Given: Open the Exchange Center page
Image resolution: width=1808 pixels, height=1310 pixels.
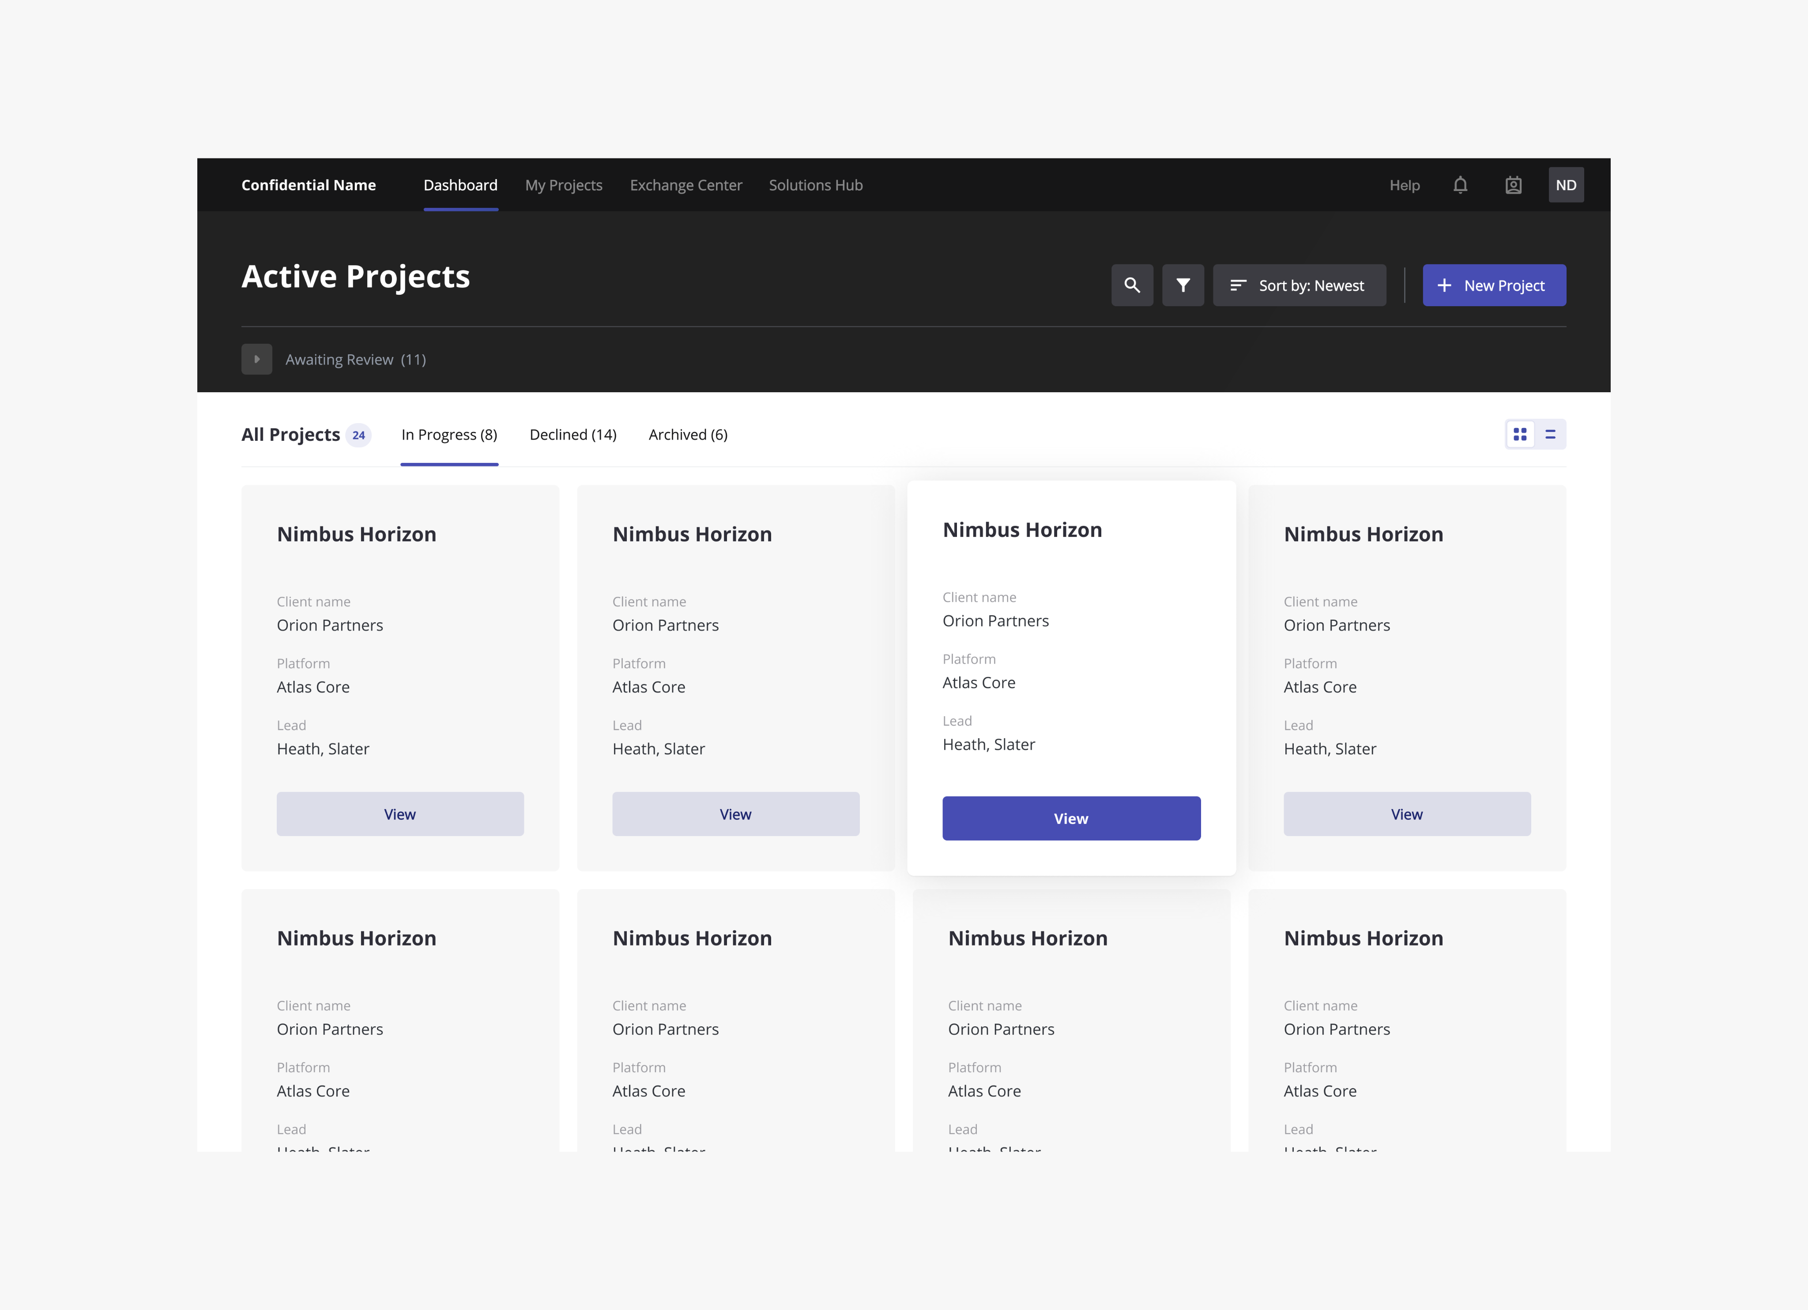Looking at the screenshot, I should pos(686,185).
